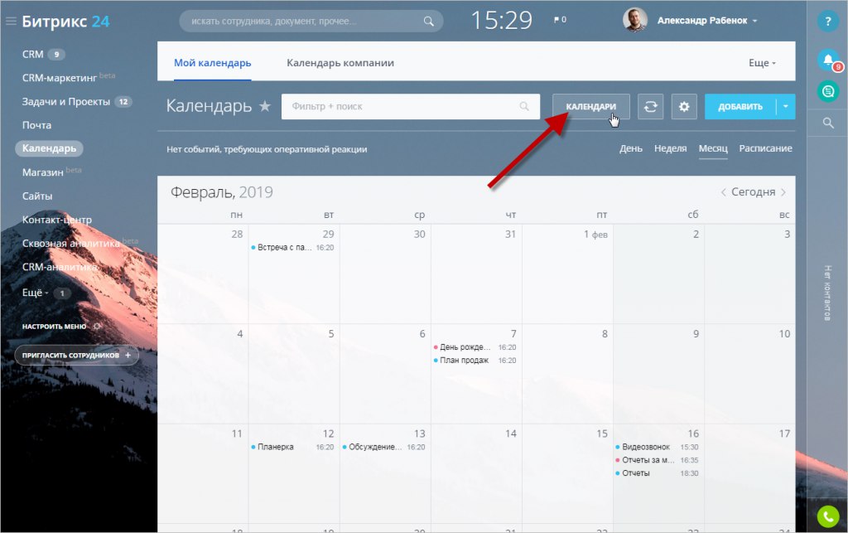Click the ДОБАВИТЬ button
This screenshot has width=848, height=533.
(740, 107)
